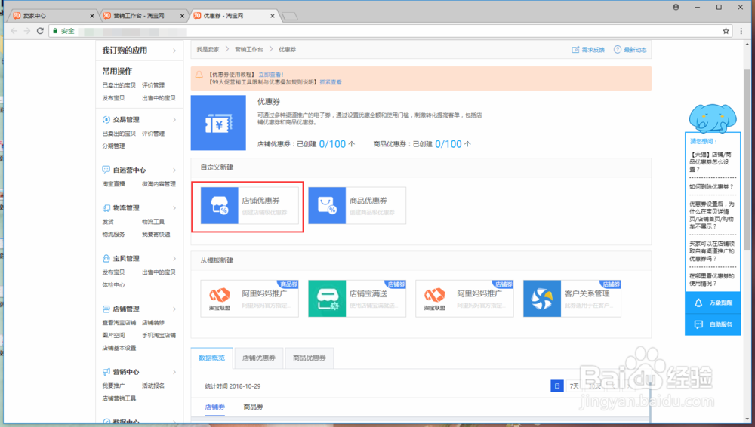Switch to the 数据概览 tab

point(212,358)
